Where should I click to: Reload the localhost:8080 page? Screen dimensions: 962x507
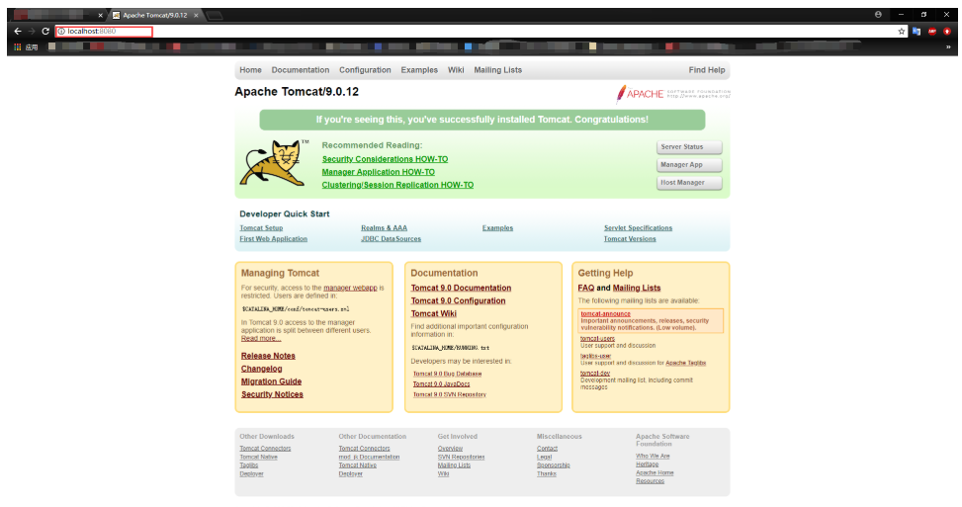[x=45, y=32]
